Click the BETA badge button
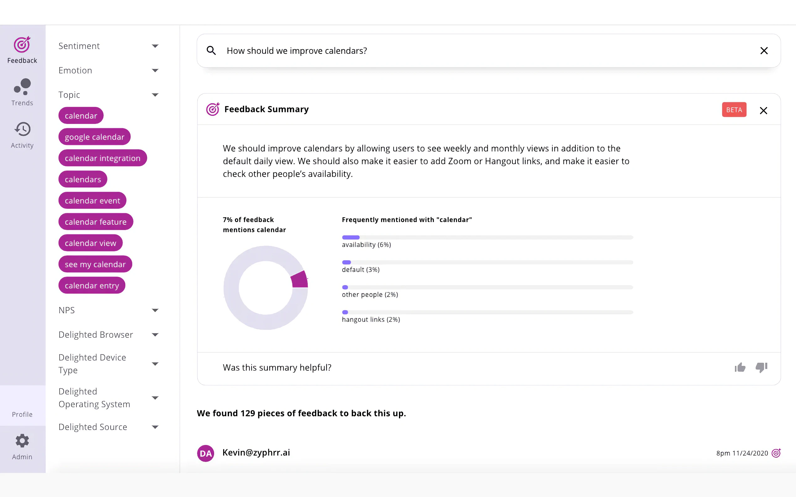Screen dimensions: 796x497 point(734,110)
